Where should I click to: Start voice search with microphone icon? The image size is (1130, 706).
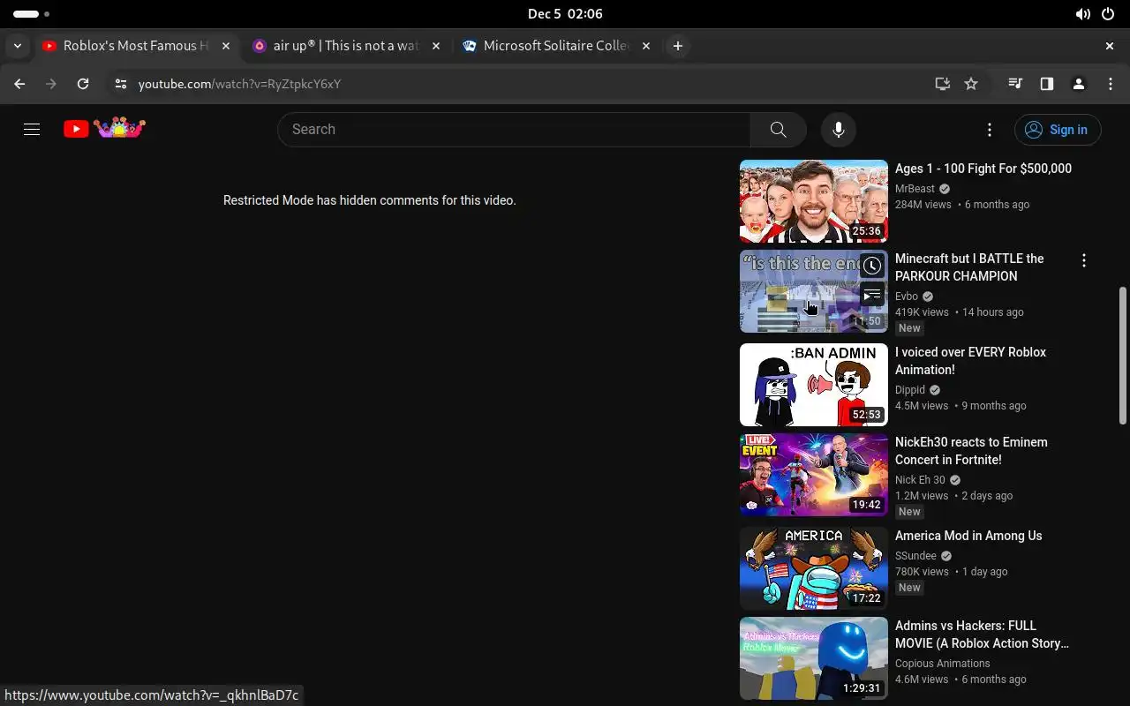point(838,130)
